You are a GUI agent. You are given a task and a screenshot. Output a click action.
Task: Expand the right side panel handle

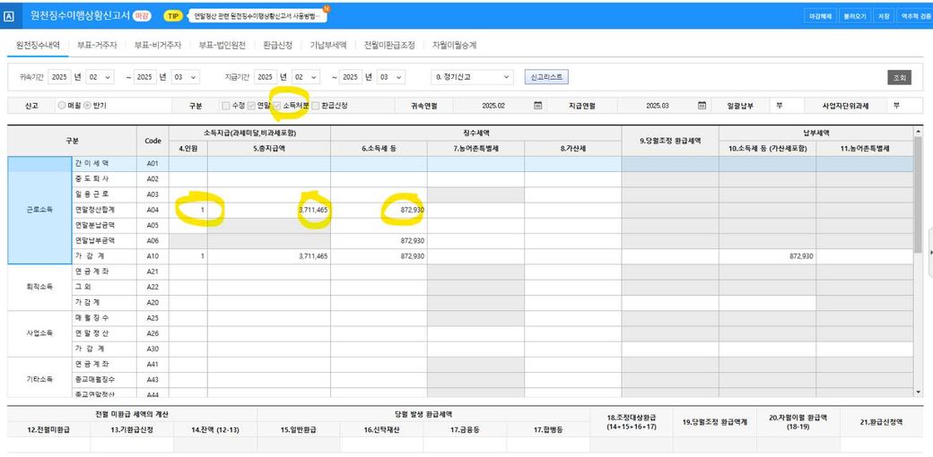[x=930, y=252]
